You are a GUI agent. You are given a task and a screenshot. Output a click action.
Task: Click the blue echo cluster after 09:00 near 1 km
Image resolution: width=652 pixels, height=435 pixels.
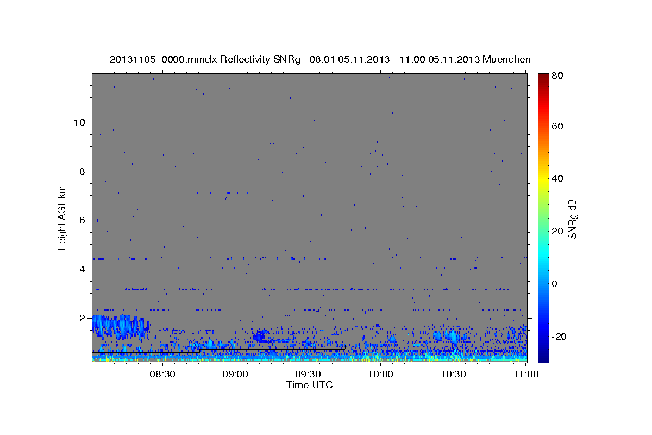[261, 335]
